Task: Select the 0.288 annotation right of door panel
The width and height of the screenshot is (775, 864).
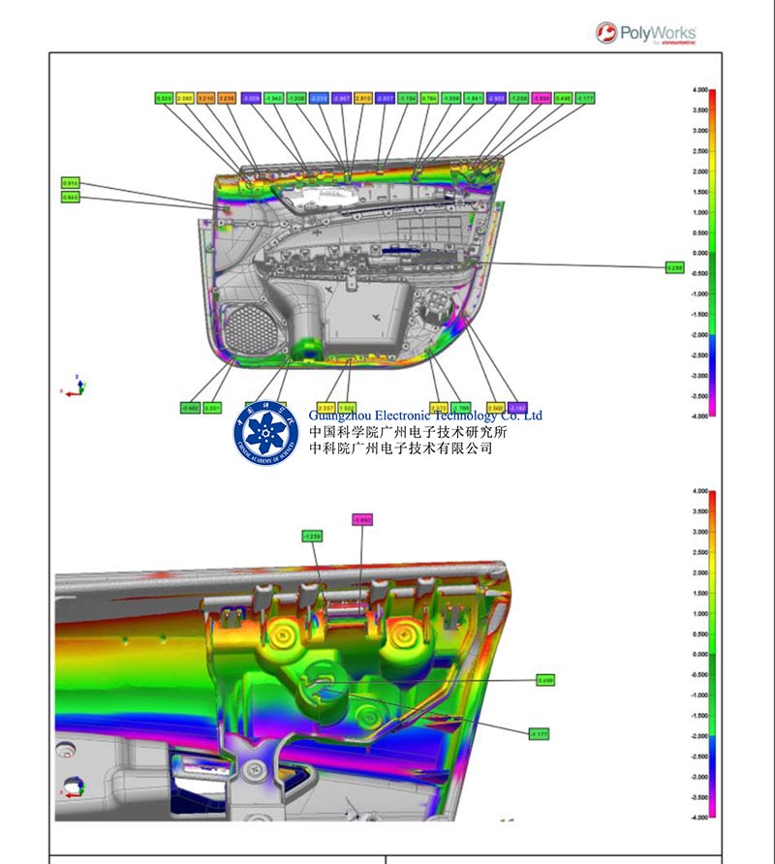Action: click(674, 267)
